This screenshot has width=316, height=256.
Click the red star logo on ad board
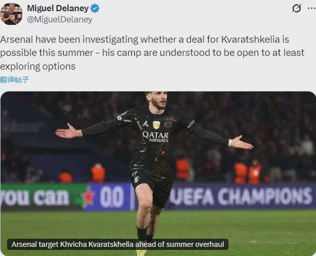(88, 197)
